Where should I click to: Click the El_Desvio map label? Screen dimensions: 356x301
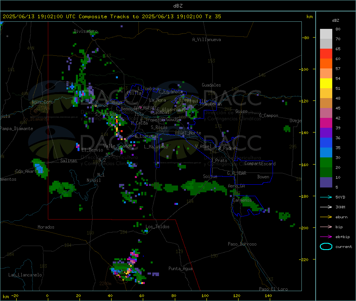(92, 150)
